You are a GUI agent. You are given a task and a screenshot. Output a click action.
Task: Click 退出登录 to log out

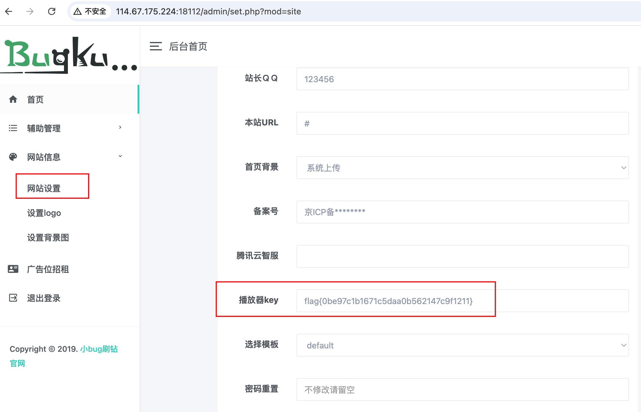(x=44, y=298)
